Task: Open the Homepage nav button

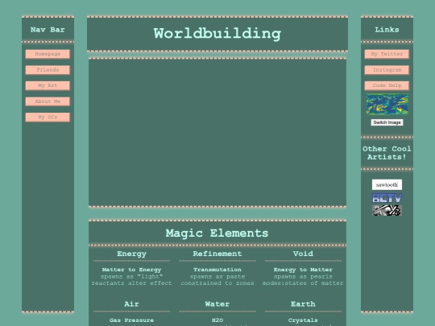Action: pos(48,54)
